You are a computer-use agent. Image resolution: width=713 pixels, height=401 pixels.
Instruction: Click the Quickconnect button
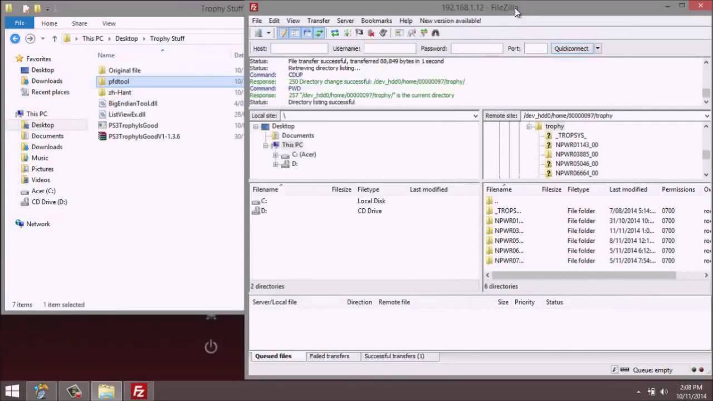572,48
